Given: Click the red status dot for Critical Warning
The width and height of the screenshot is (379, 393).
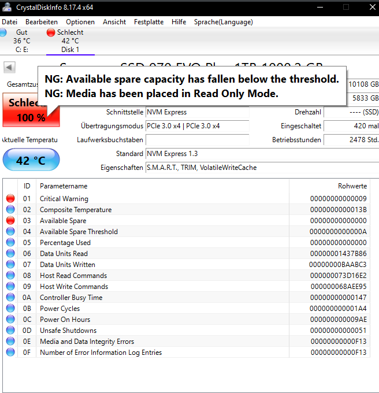Looking at the screenshot, I should pos(10,198).
